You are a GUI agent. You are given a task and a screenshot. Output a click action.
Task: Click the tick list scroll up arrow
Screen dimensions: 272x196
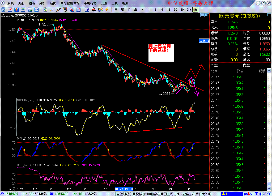(269, 71)
